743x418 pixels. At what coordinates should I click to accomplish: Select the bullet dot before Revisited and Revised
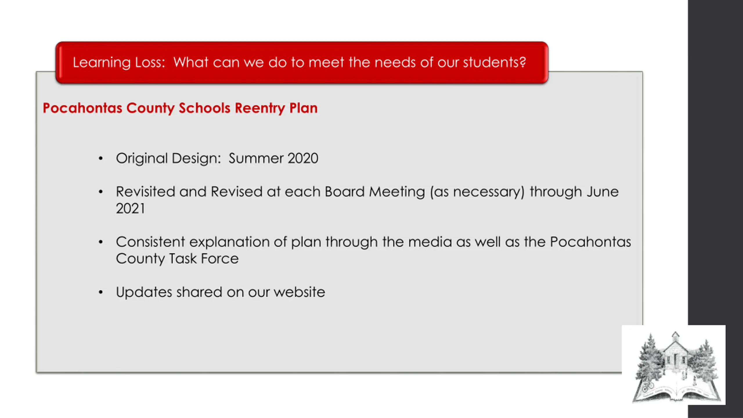(x=101, y=192)
